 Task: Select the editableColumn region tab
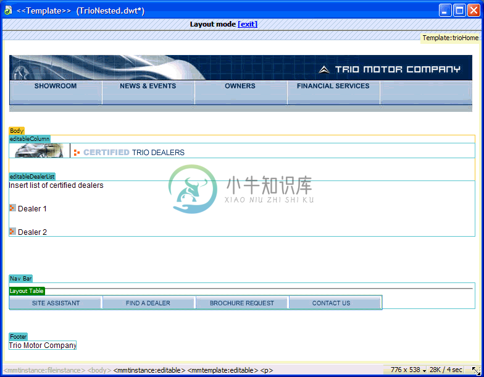(x=30, y=138)
